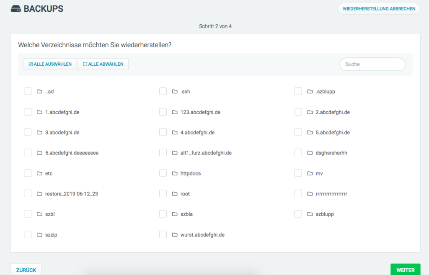Click Alle abwählen button

(x=103, y=64)
